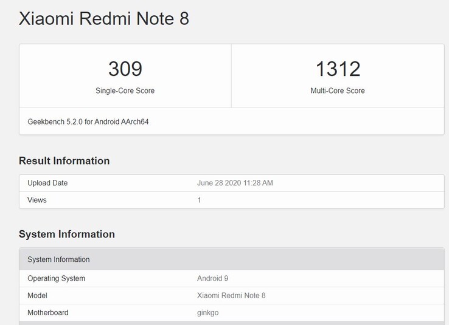The width and height of the screenshot is (449, 325).
Task: Click the Motherboard label
Action: (48, 313)
